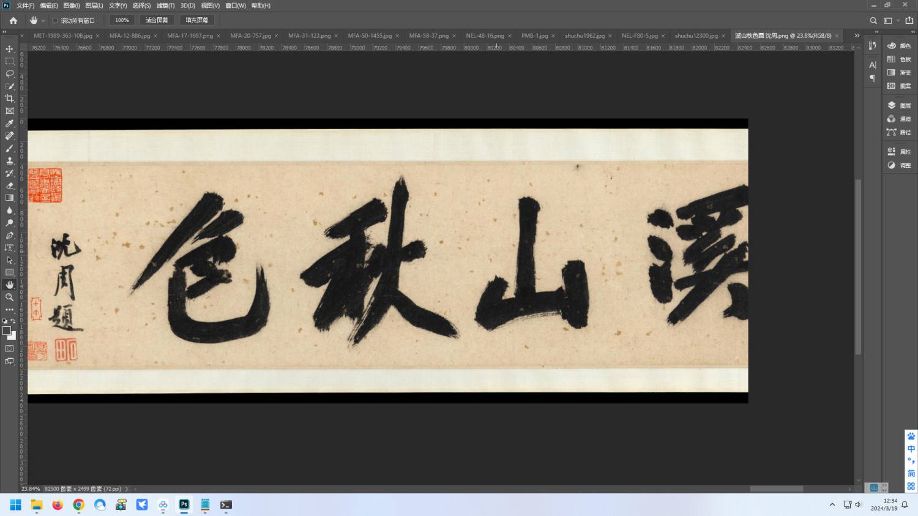
Task: Open the Layers (图层) panel
Action: point(898,105)
